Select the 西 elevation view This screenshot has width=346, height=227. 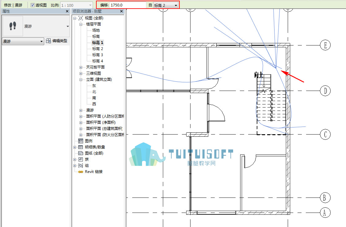[x=94, y=104]
